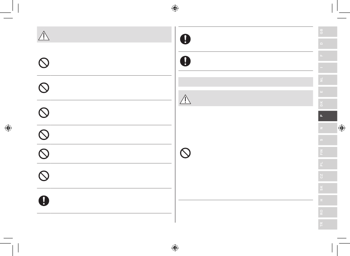Open the PL language tab

pyautogui.click(x=328, y=164)
